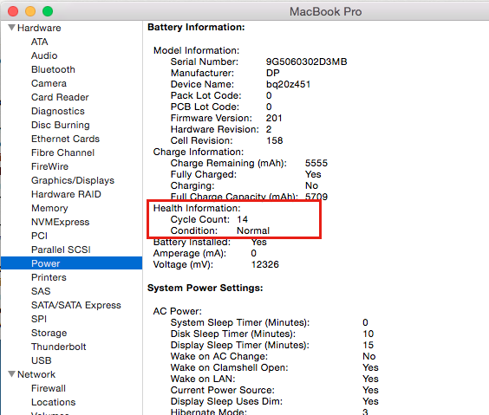489x415 pixels.
Task: Click the System Power Settings heading
Action: pos(205,288)
